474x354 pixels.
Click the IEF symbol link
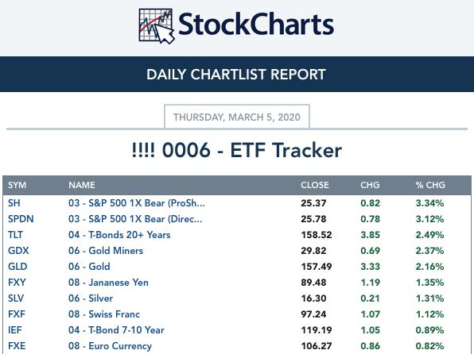[15, 330]
